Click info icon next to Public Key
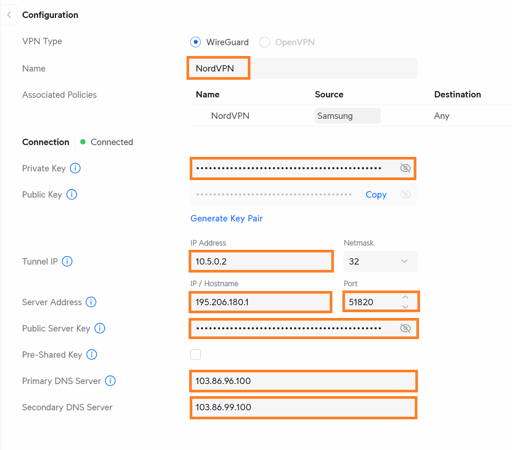The image size is (512, 450). pos(72,194)
